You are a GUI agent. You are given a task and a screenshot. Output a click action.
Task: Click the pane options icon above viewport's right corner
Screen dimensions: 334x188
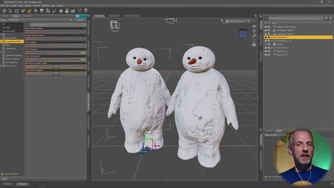[256, 16]
